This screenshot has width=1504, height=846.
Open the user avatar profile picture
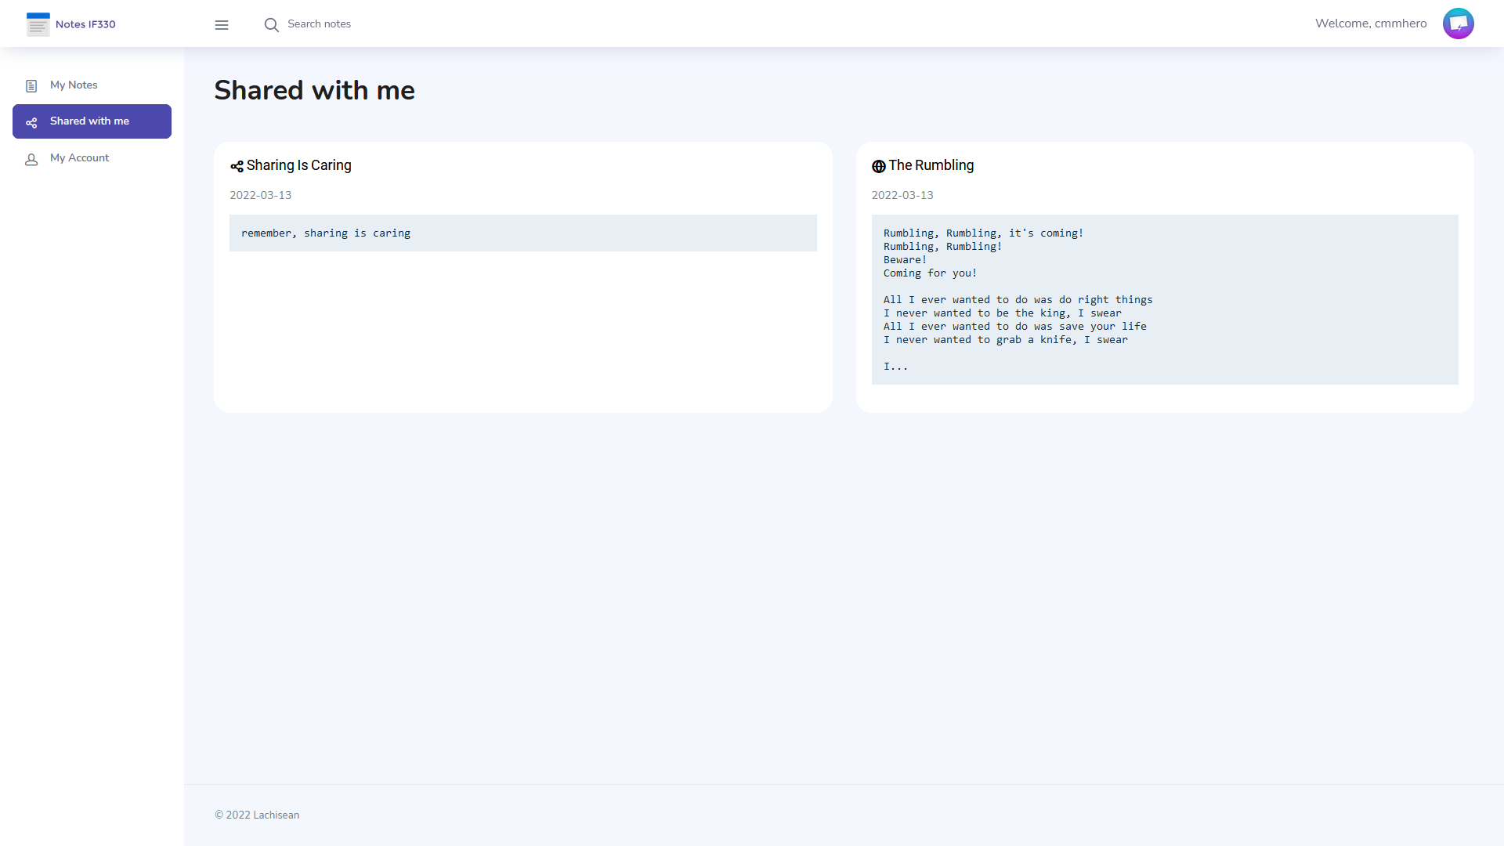pyautogui.click(x=1458, y=23)
